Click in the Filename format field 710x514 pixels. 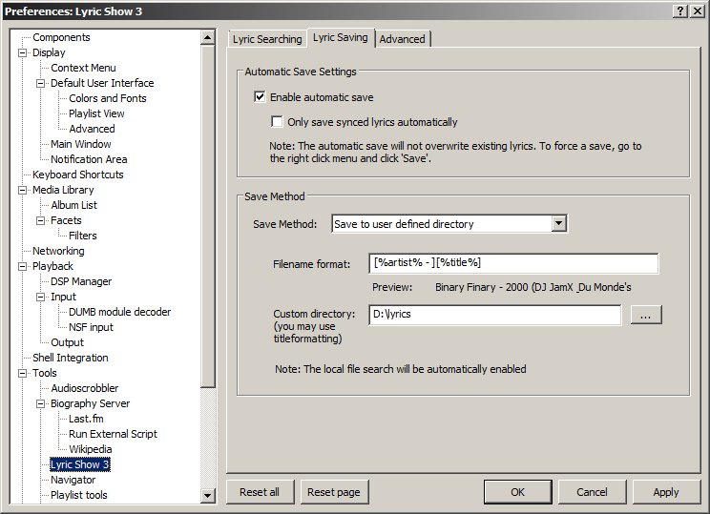pyautogui.click(x=513, y=263)
